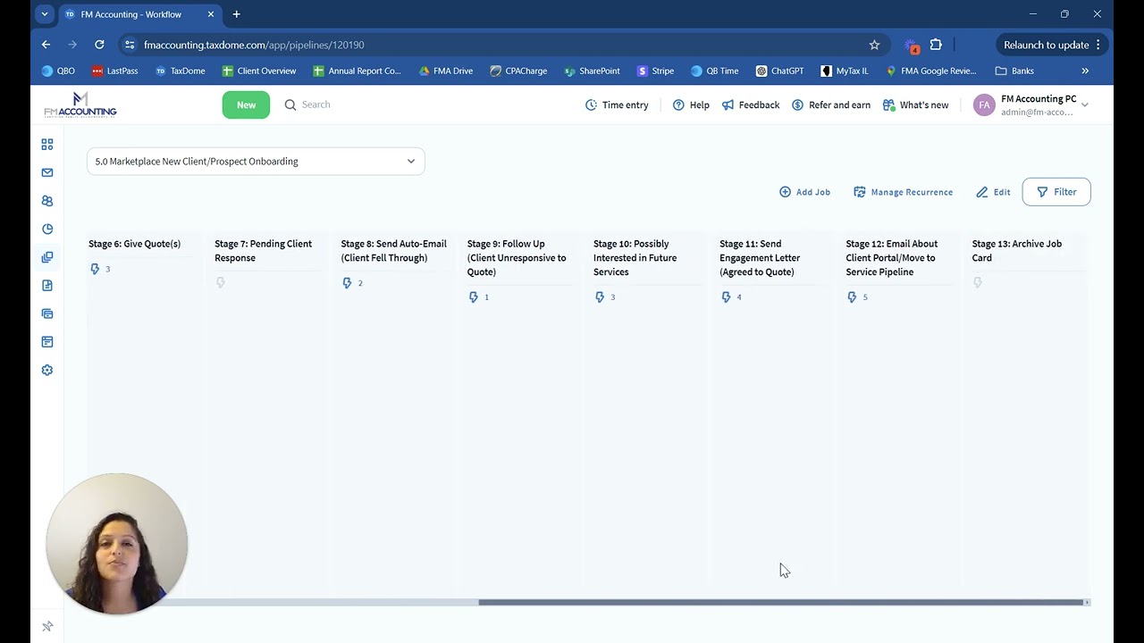This screenshot has width=1144, height=643.
Task: Open the documents icon in sidebar
Action: point(47,286)
